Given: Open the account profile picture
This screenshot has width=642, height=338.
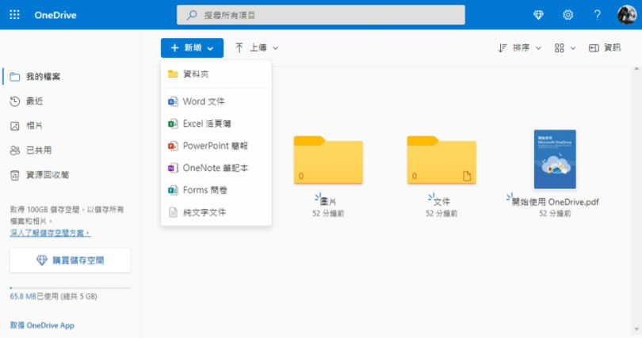Looking at the screenshot, I should pyautogui.click(x=627, y=15).
